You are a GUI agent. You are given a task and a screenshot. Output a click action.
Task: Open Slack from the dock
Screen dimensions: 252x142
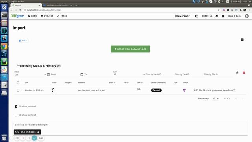pos(4,69)
